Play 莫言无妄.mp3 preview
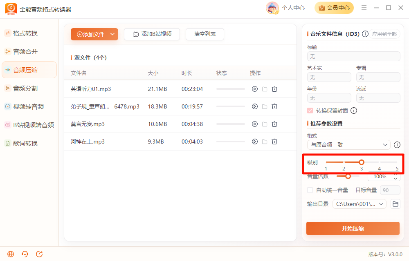 coord(255,124)
